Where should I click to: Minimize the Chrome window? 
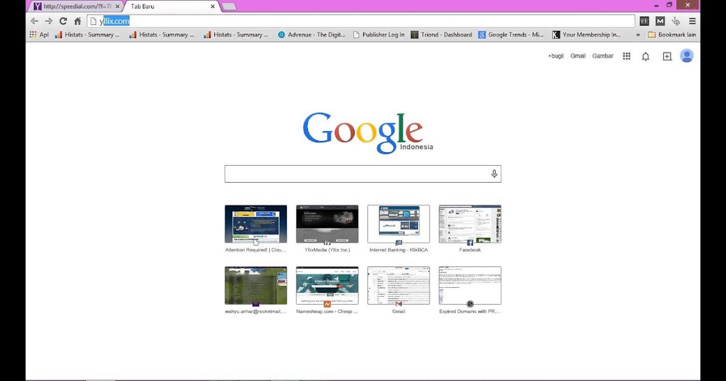[656, 5]
